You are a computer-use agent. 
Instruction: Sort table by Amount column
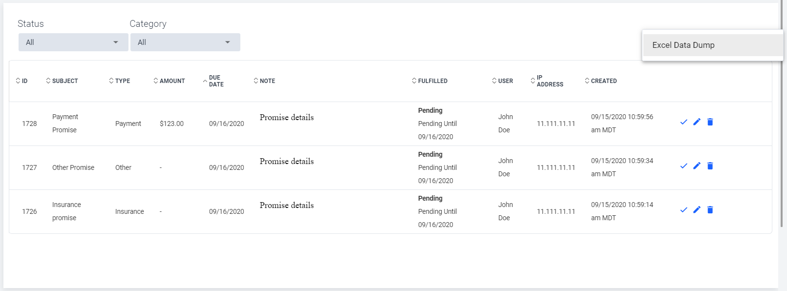tap(169, 81)
